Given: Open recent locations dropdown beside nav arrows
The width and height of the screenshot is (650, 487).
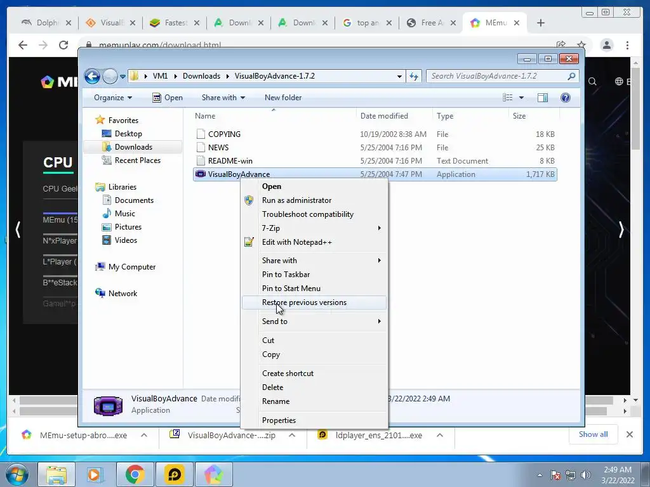Looking at the screenshot, I should click(x=123, y=77).
